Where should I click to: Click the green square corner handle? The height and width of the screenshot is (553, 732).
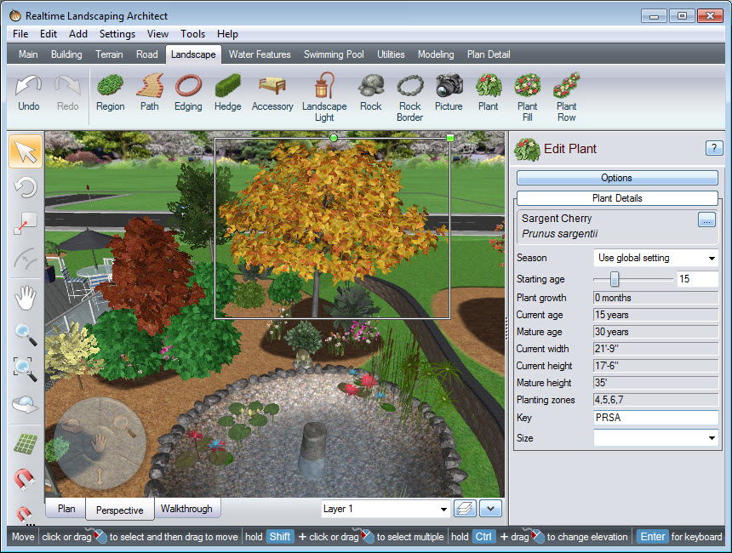pyautogui.click(x=450, y=138)
